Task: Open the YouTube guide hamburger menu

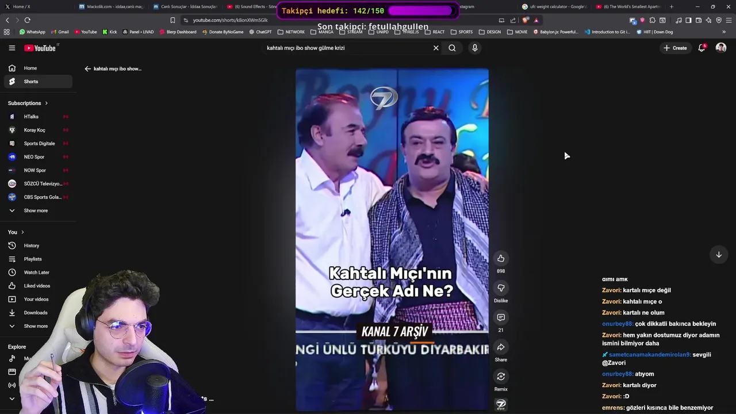Action: [x=11, y=48]
